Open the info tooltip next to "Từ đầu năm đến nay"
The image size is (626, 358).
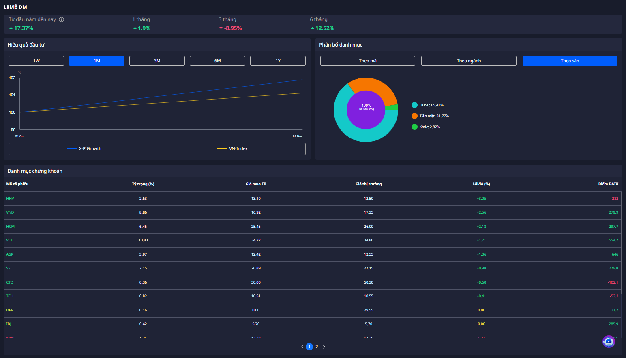tap(61, 19)
